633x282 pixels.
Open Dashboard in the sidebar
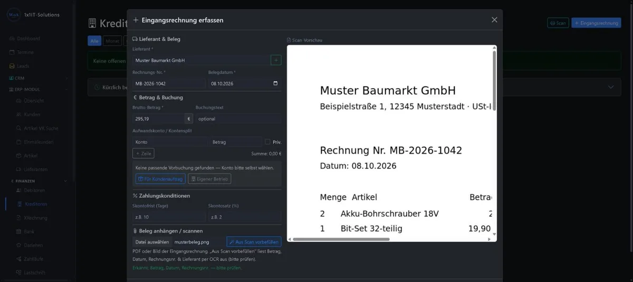point(28,39)
